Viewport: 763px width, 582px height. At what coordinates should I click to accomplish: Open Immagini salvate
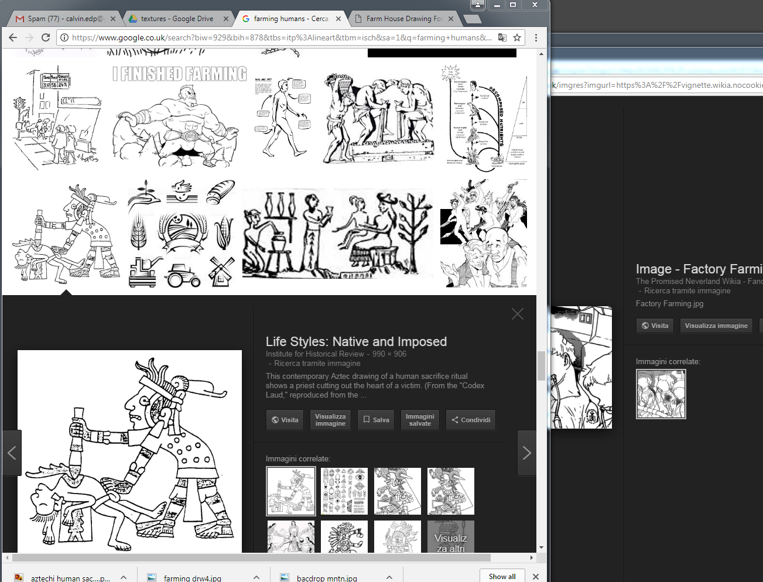(x=420, y=420)
